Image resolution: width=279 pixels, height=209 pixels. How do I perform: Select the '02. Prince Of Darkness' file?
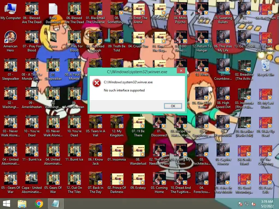coord(117,183)
